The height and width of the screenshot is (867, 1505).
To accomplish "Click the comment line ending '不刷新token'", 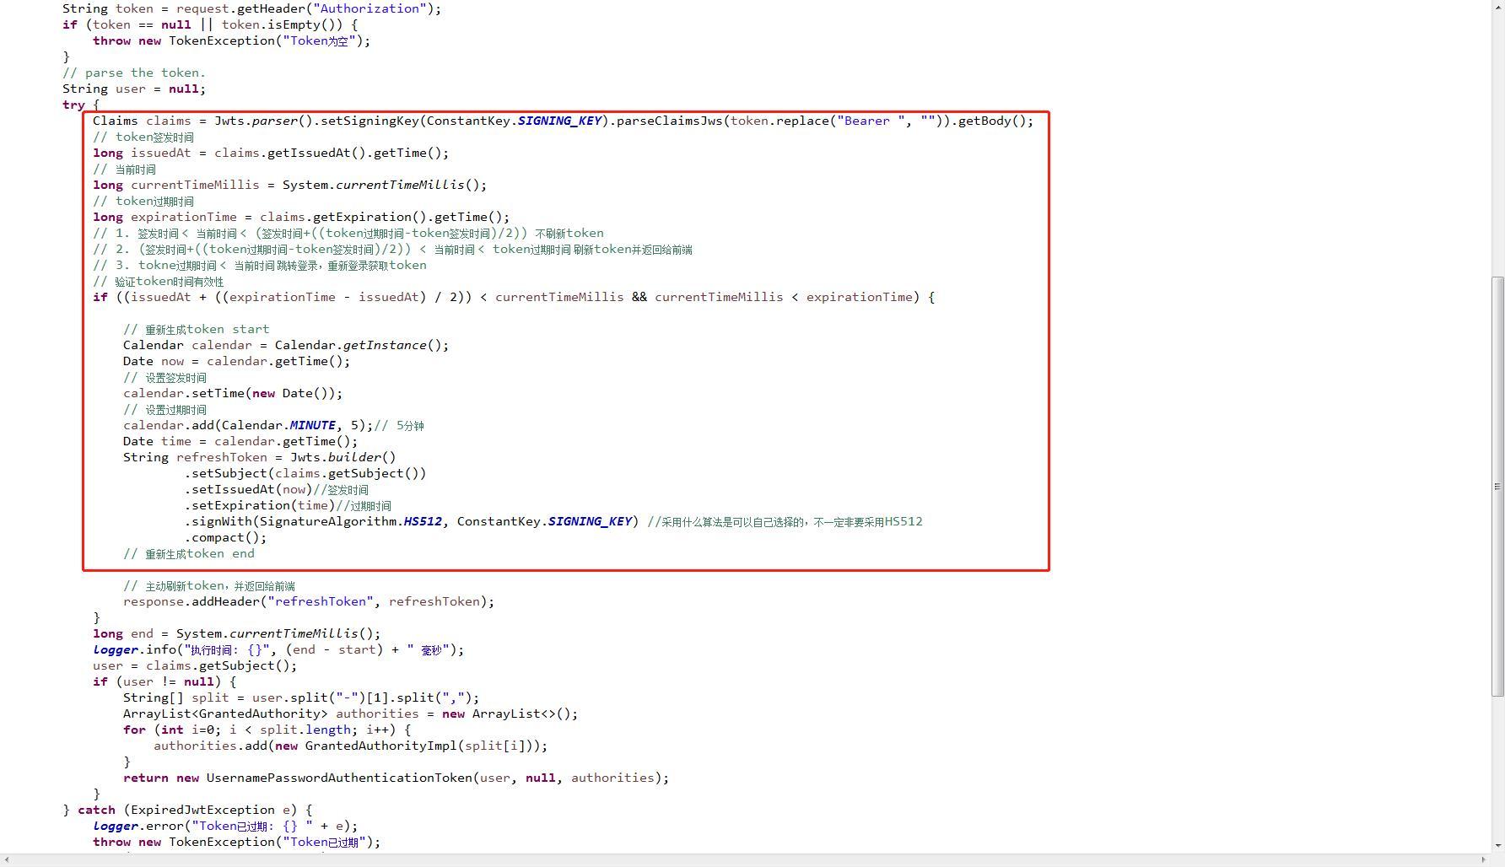I will (348, 233).
